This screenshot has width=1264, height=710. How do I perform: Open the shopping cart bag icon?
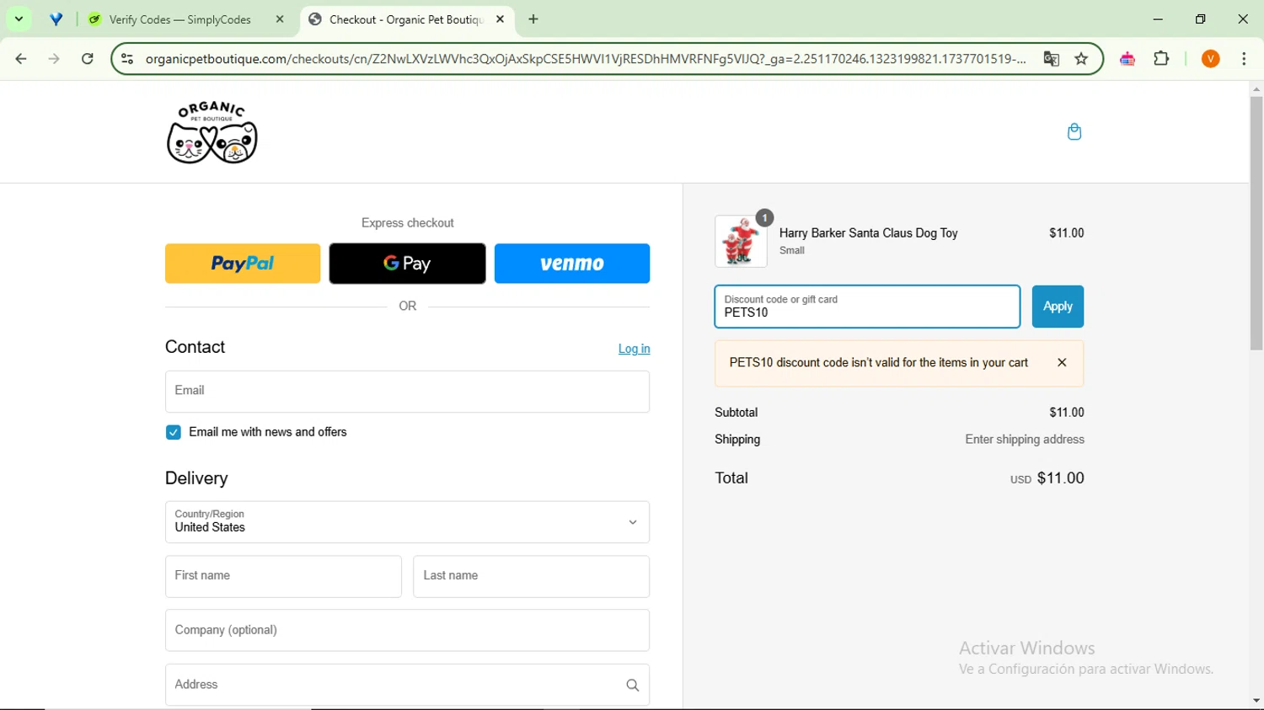tap(1074, 131)
